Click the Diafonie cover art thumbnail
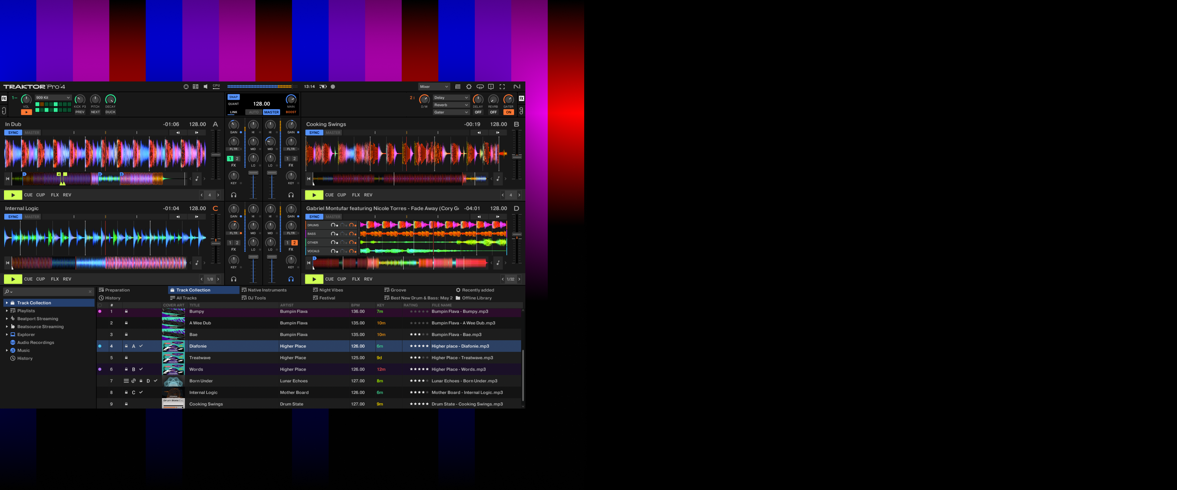The height and width of the screenshot is (490, 1177). click(173, 346)
